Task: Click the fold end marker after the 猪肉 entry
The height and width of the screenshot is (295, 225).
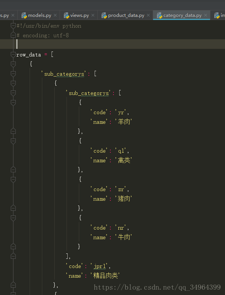Action: (x=13, y=208)
